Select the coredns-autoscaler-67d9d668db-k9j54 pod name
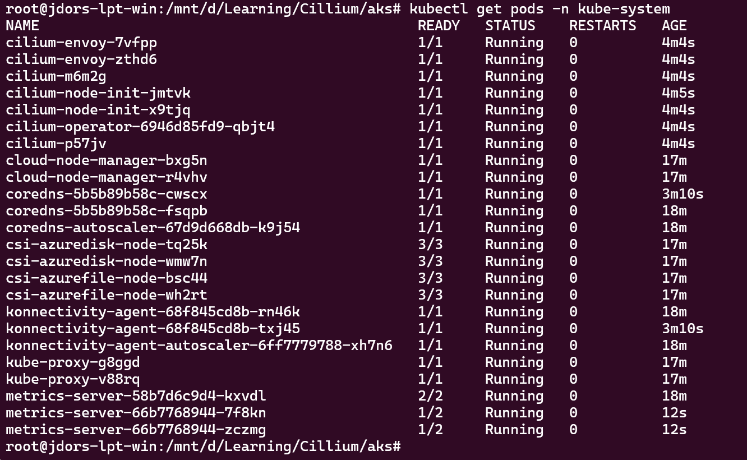 [x=153, y=228]
